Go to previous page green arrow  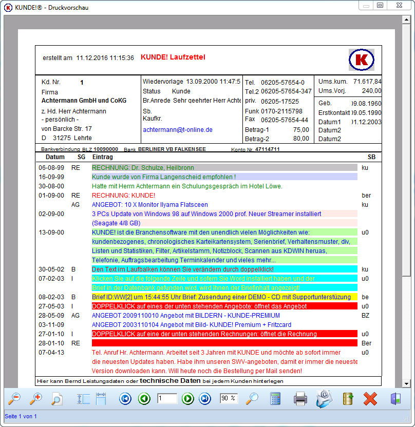point(144,399)
